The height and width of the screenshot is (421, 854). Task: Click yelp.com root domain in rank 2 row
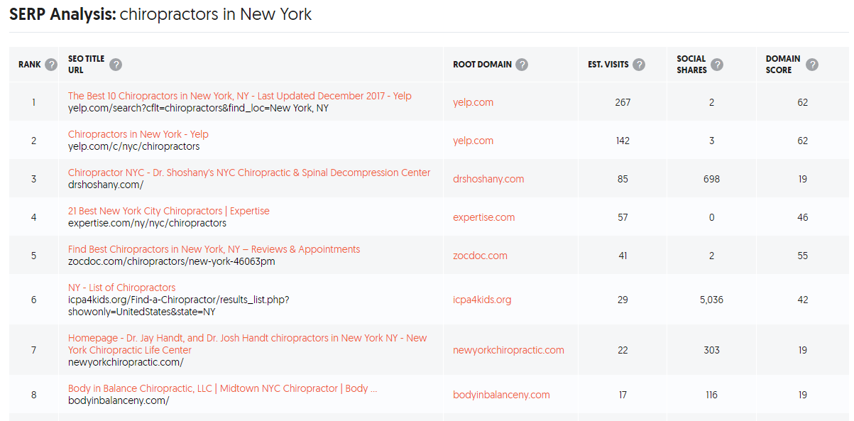coord(473,141)
